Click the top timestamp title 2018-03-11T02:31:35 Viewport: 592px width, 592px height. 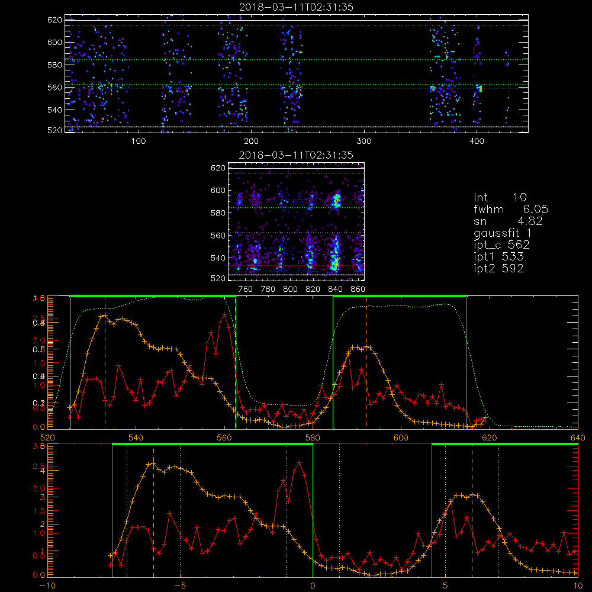click(297, 7)
